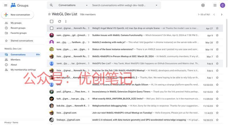Click the Google Groups logo
The image size is (228, 125).
[19, 5]
